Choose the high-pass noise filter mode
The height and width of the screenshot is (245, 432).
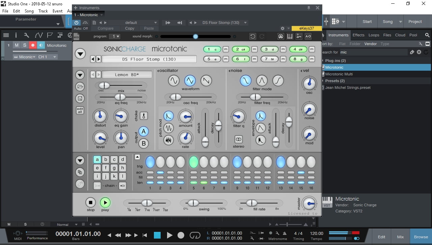[278, 80]
